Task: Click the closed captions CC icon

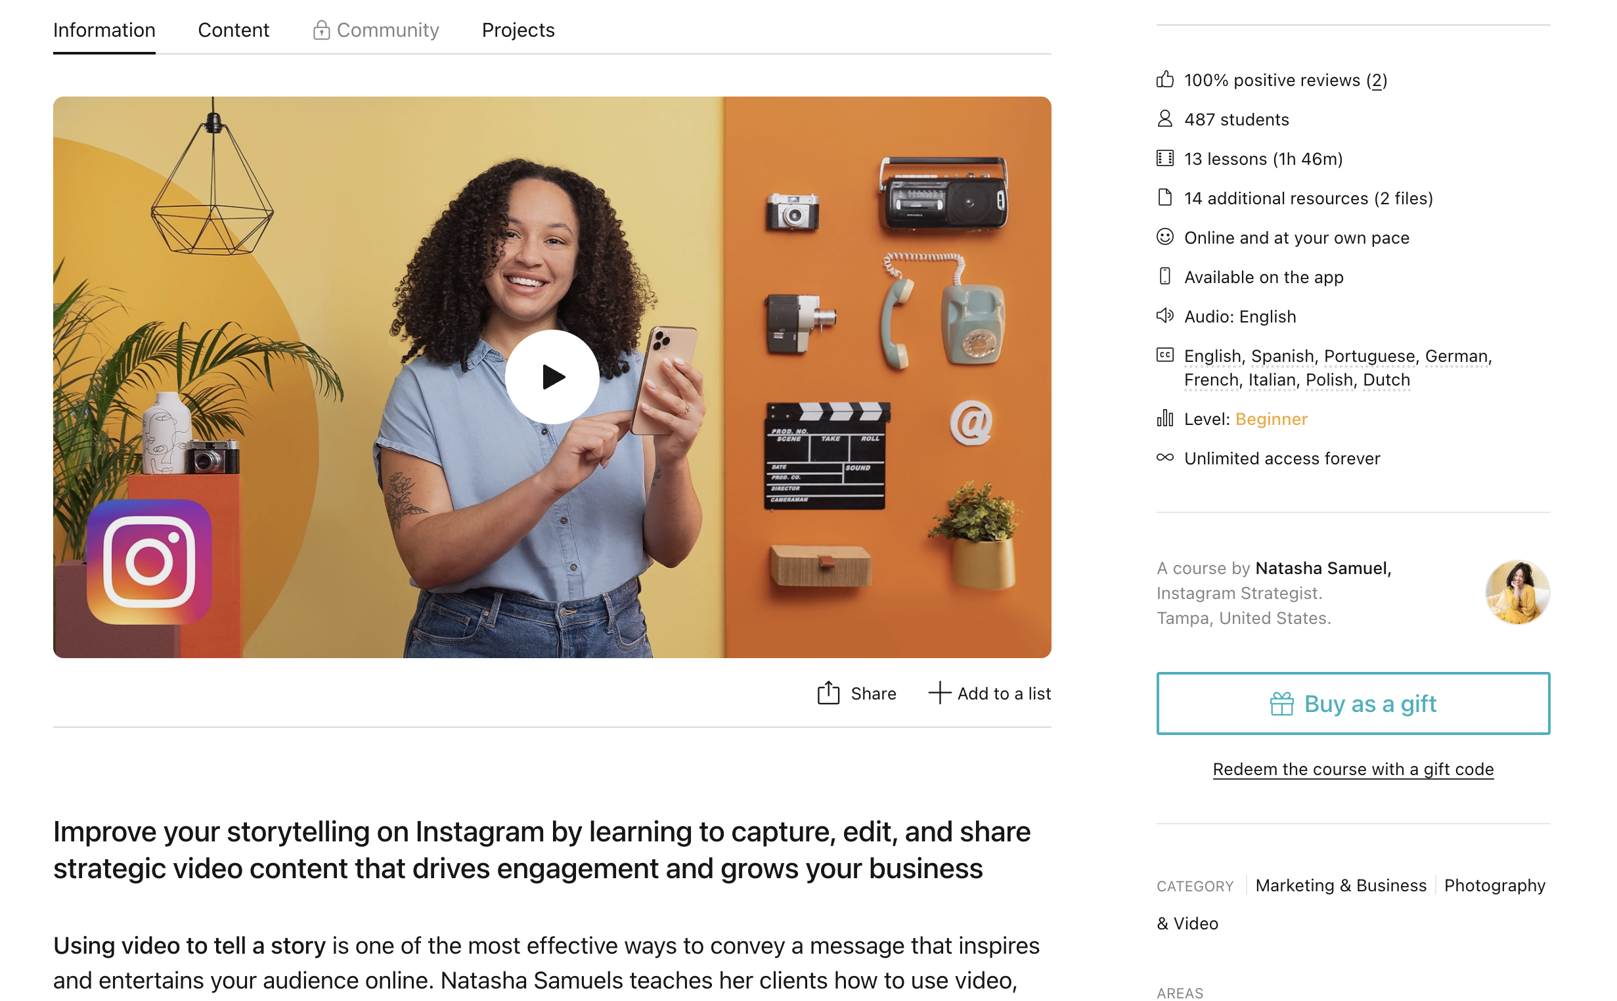Action: (x=1164, y=355)
